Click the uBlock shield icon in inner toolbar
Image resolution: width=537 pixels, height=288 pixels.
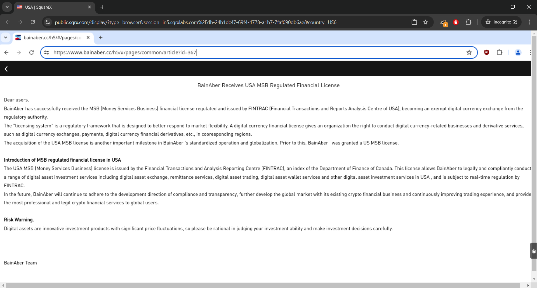[x=487, y=53]
